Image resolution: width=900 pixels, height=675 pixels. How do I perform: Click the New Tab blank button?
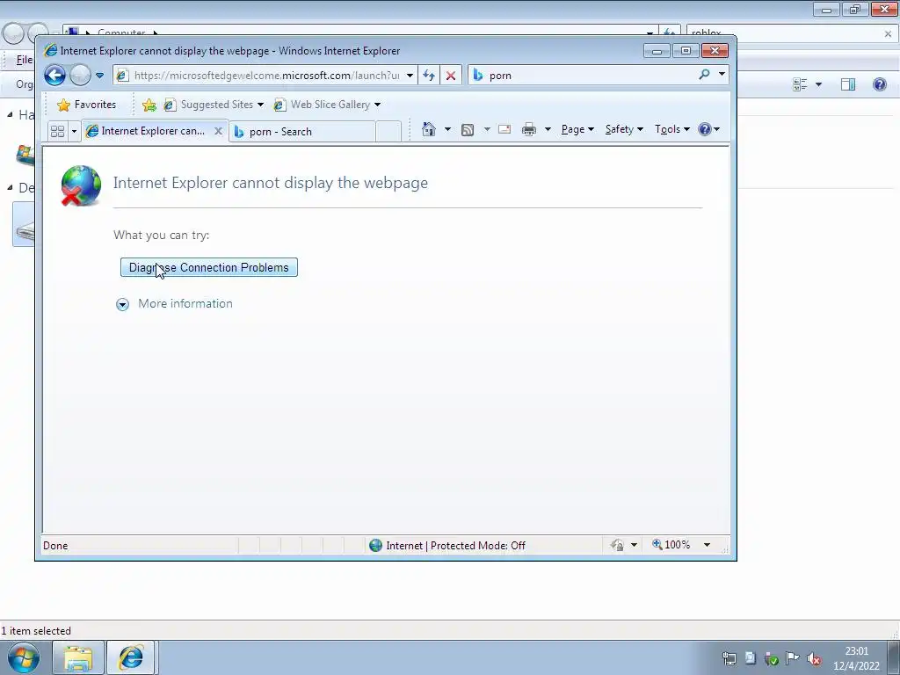click(388, 132)
